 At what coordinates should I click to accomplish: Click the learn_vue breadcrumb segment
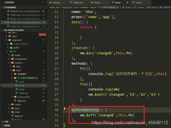coord(55,7)
